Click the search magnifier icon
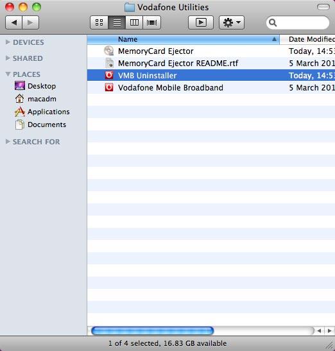 point(273,22)
